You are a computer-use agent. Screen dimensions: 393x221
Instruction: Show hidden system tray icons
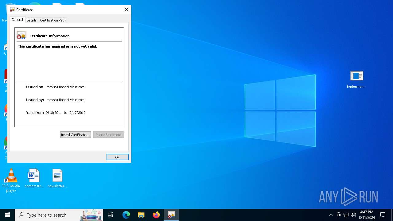pyautogui.click(x=331, y=215)
